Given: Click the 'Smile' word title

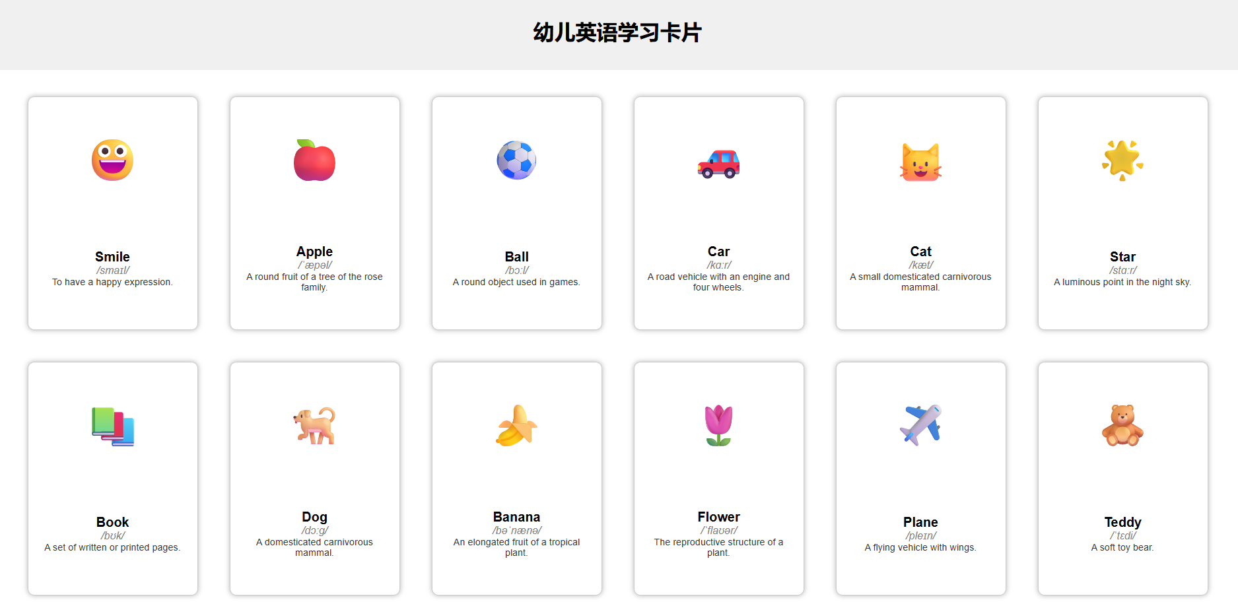Looking at the screenshot, I should (112, 257).
